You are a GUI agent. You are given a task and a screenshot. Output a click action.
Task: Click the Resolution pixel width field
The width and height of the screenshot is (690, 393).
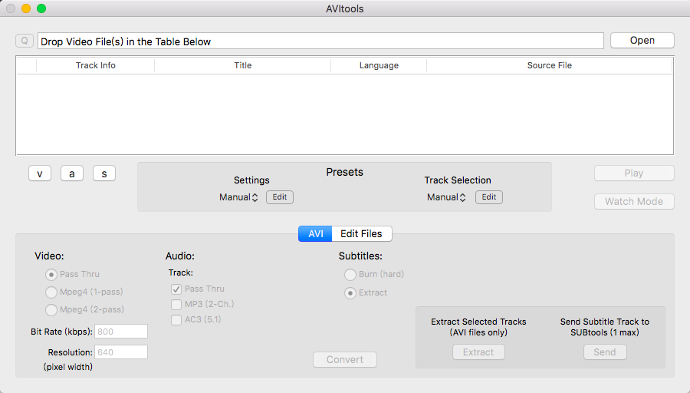click(121, 352)
